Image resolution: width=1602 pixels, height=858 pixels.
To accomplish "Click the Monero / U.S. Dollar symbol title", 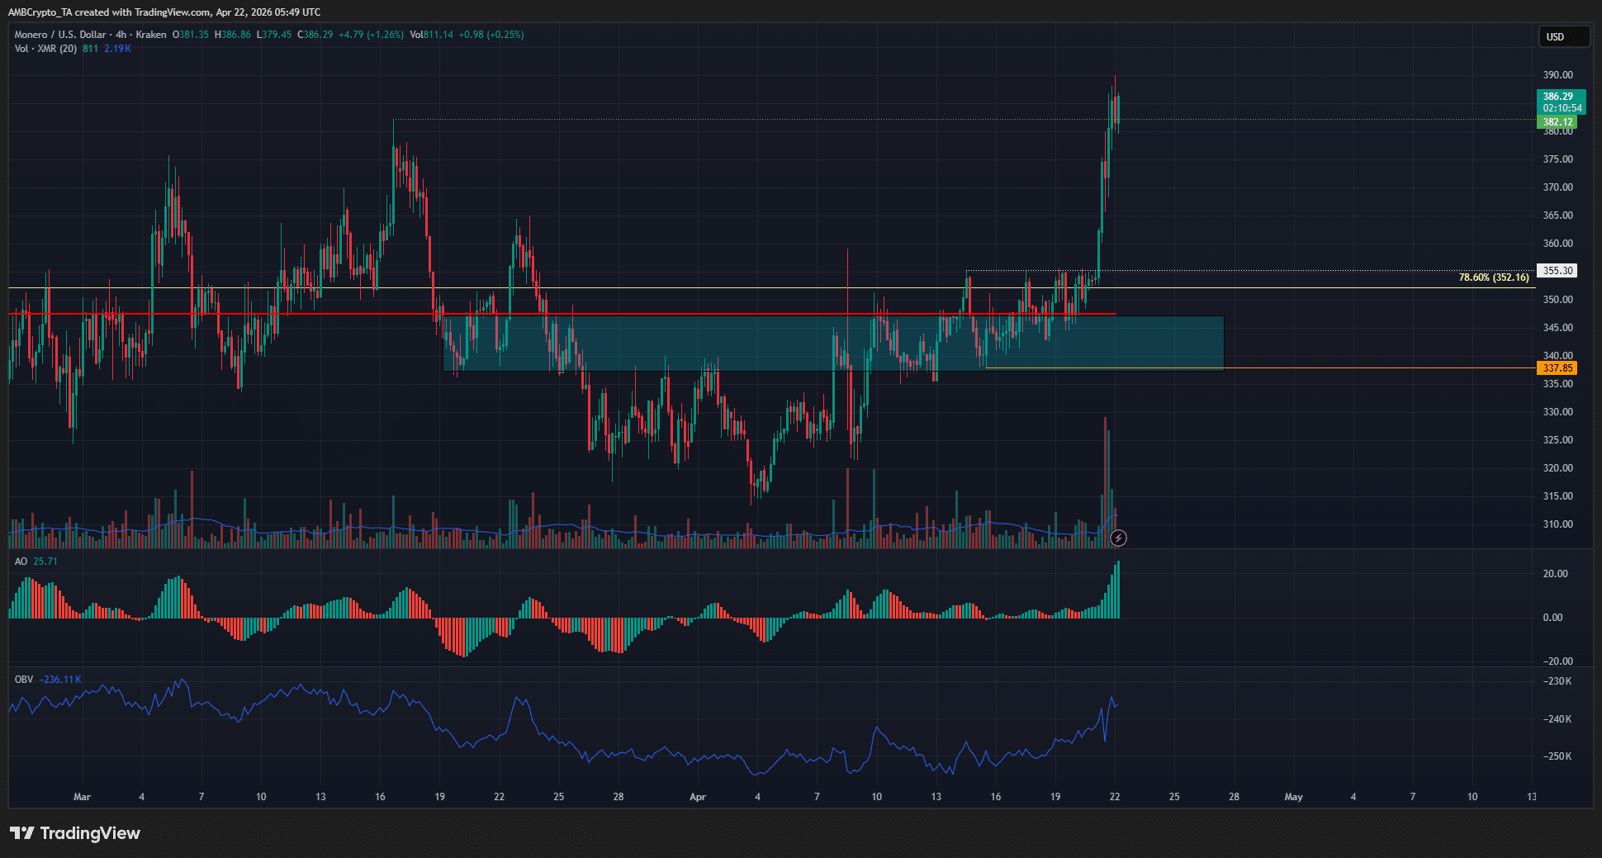I will click(x=60, y=35).
